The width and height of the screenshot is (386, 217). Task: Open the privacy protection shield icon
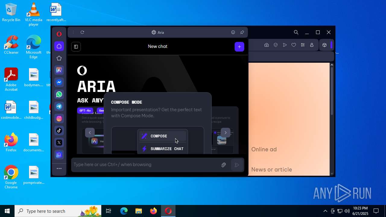pyautogui.click(x=276, y=45)
